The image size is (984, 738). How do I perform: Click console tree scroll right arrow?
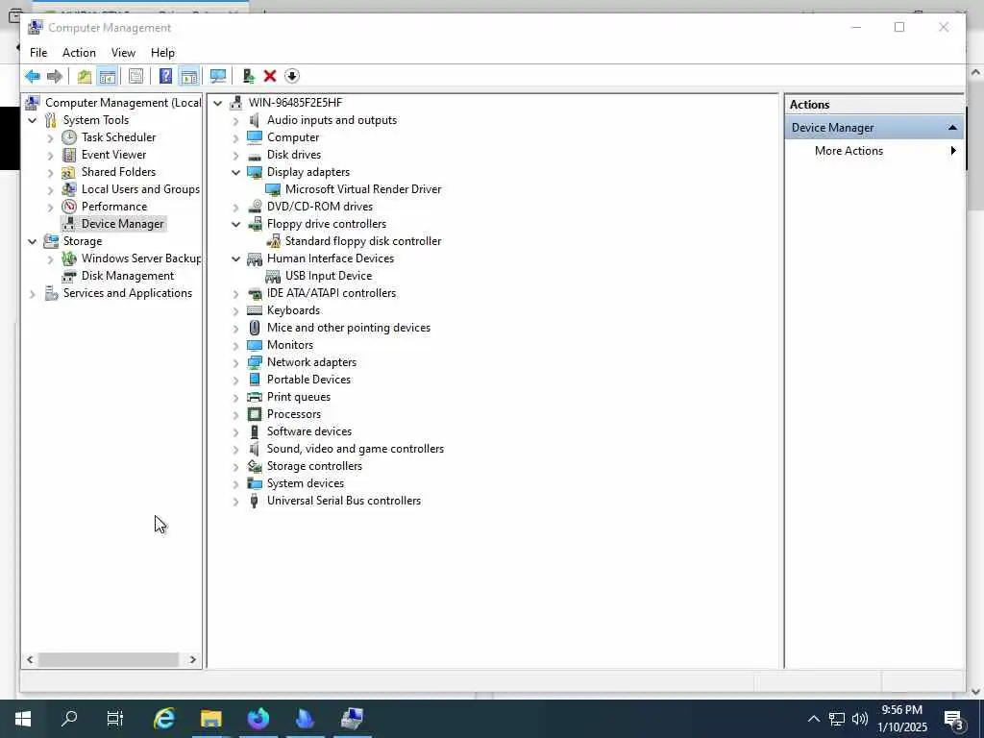pos(192,659)
